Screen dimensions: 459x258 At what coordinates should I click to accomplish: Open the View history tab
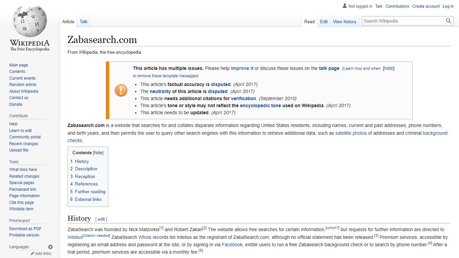pos(345,21)
